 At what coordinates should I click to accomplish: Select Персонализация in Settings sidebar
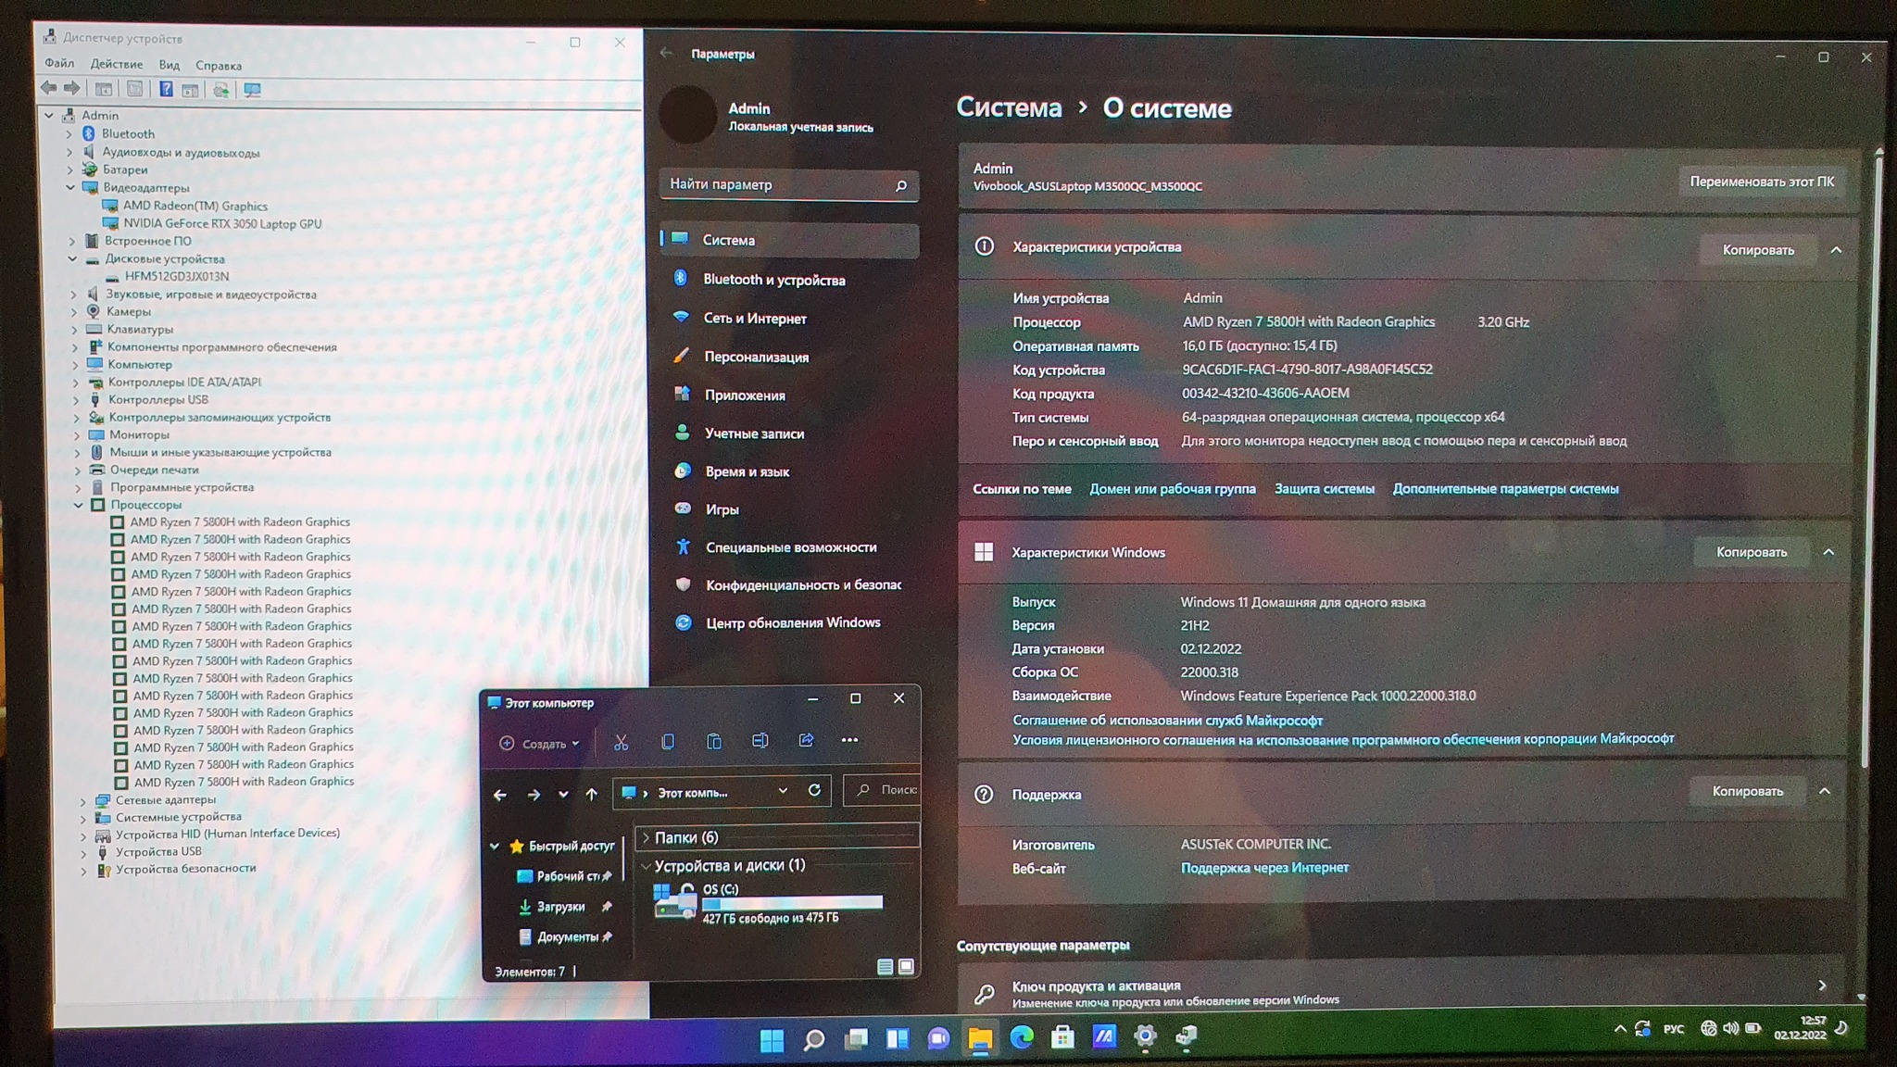click(x=789, y=357)
